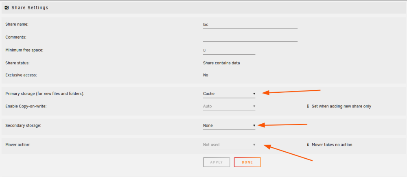This screenshot has height=177, width=407.
Task: Click the Share Settings heading text
Action: [30, 8]
